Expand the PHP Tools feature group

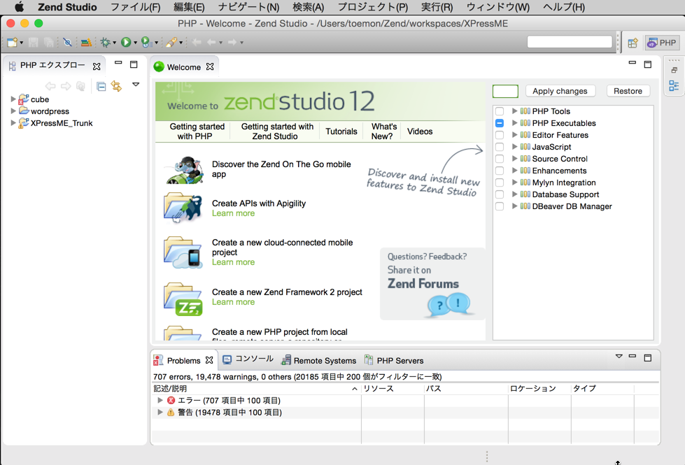click(514, 111)
